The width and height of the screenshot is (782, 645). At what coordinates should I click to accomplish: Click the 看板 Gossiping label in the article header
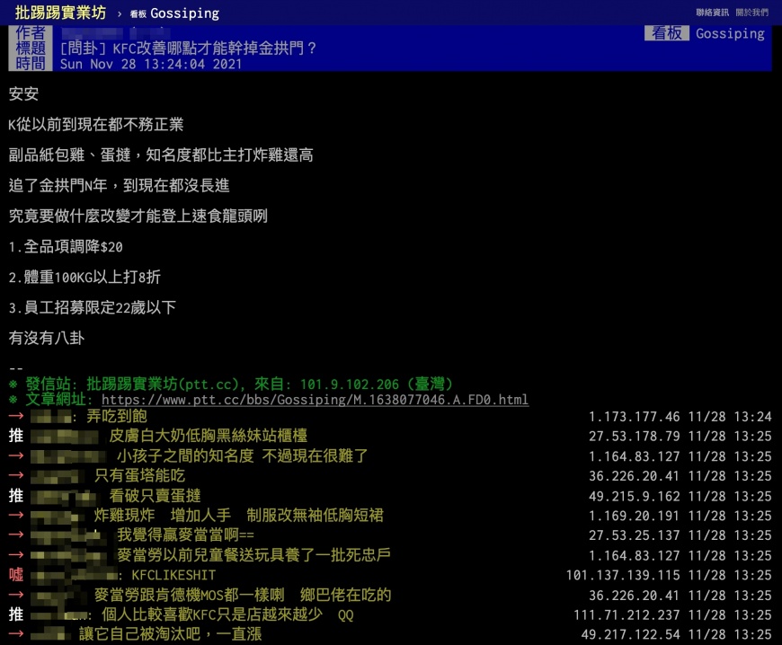(704, 33)
